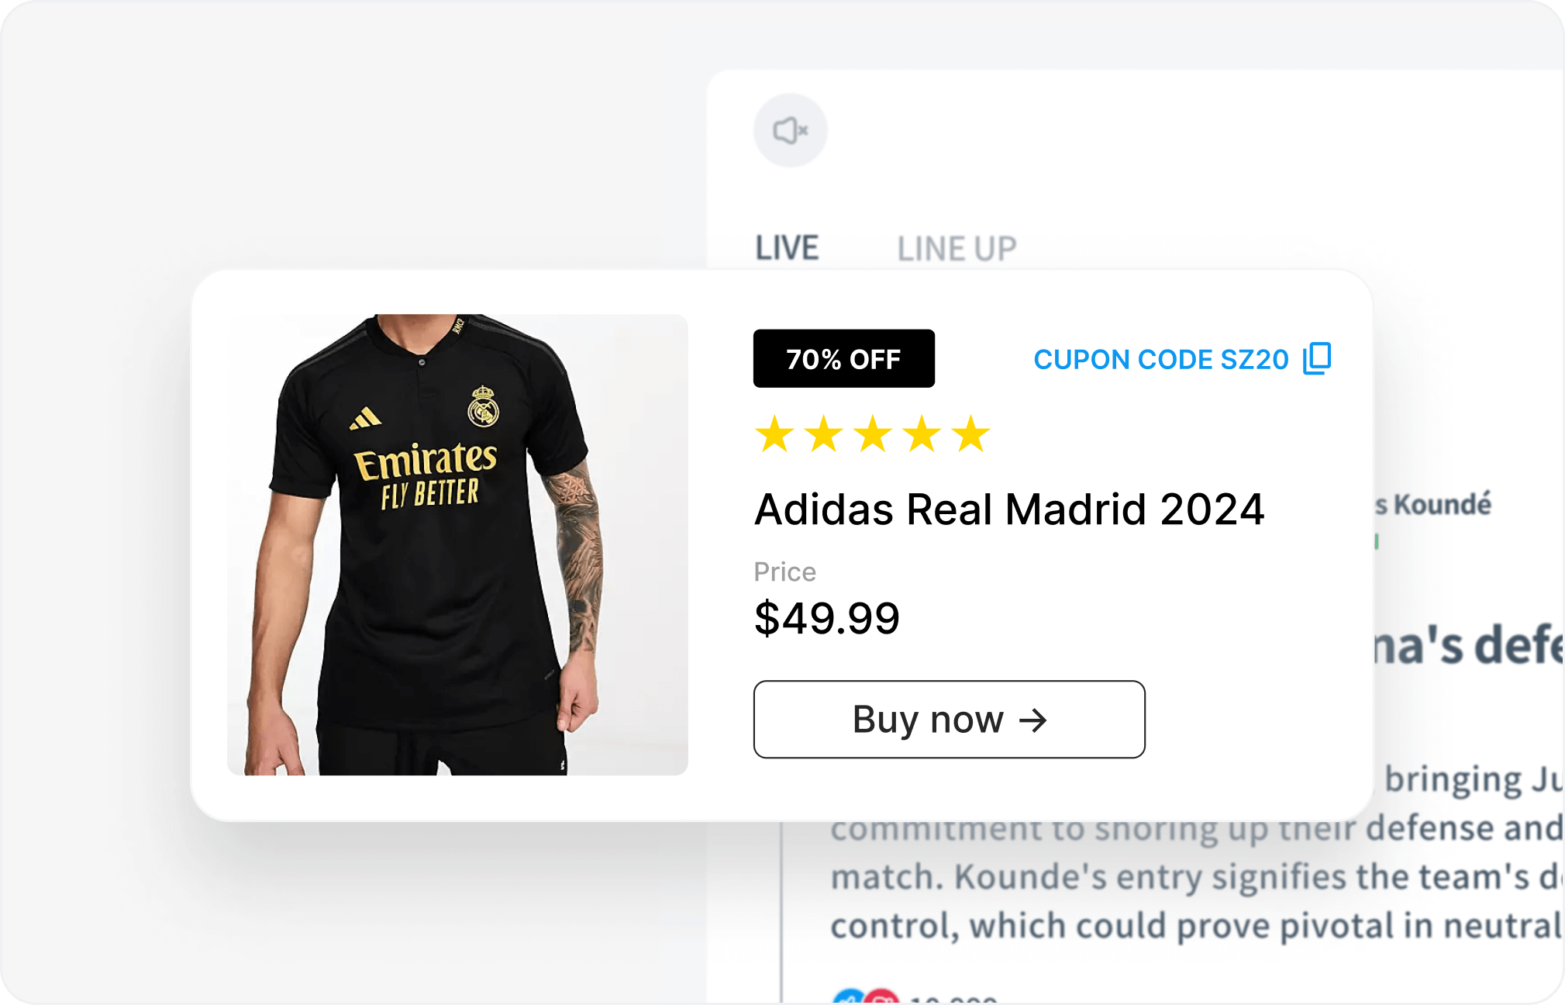
Task: Select the first rating star
Action: [774, 433]
